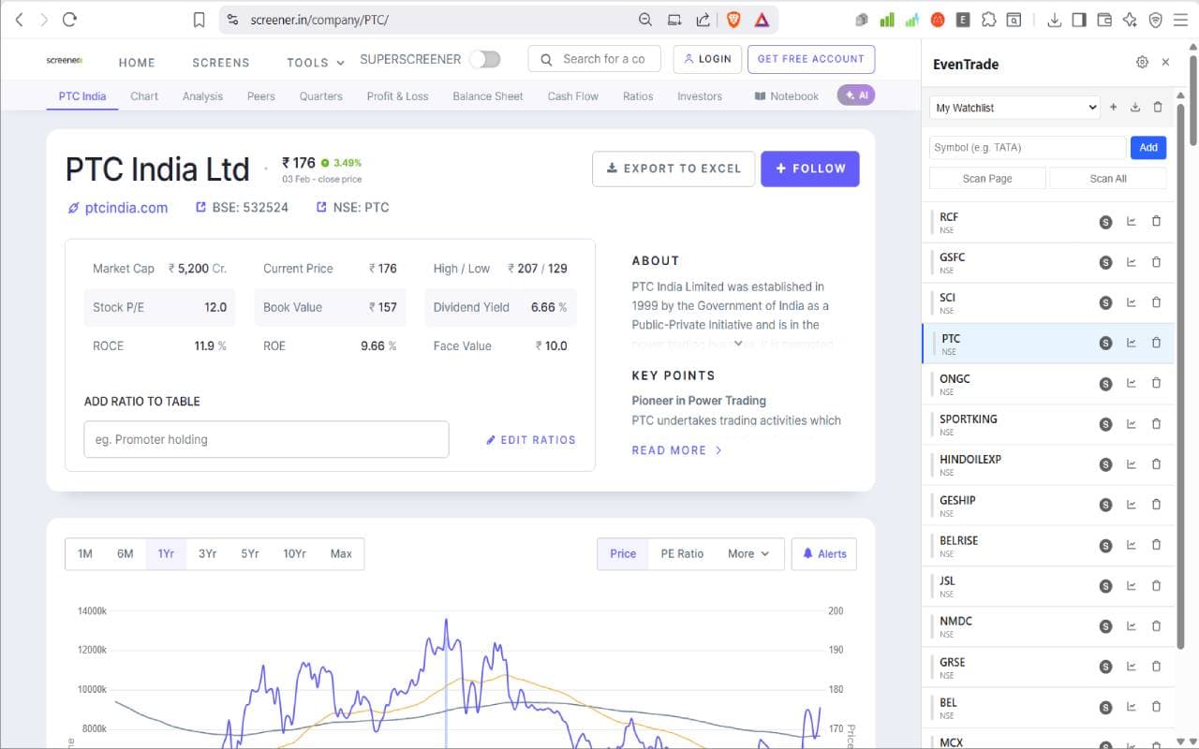The width and height of the screenshot is (1199, 749).
Task: Delete GRSE from the watchlist
Action: [x=1156, y=668]
